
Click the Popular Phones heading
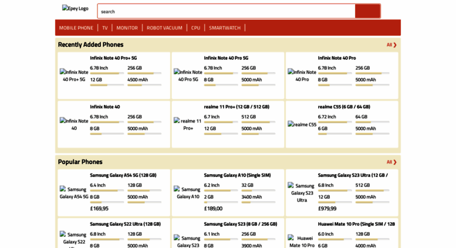[80, 162]
